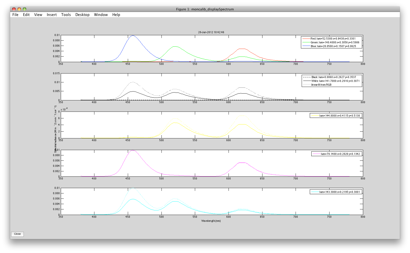This screenshot has width=410, height=253.
Task: Close the figure with red window button
Action: [14, 9]
